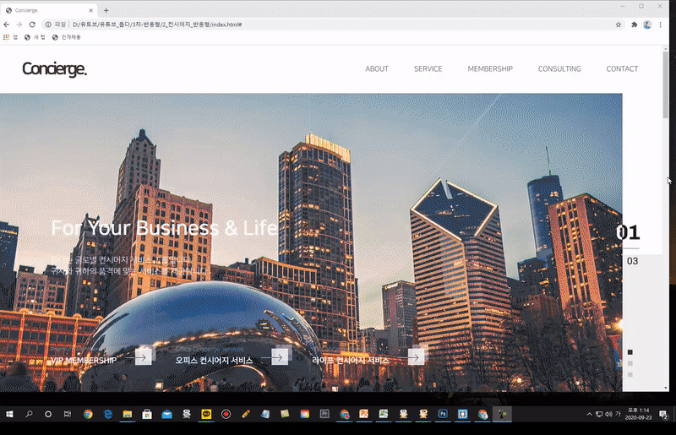Click the 오피스 컨시어지 서비스 arrow button

pyautogui.click(x=280, y=357)
